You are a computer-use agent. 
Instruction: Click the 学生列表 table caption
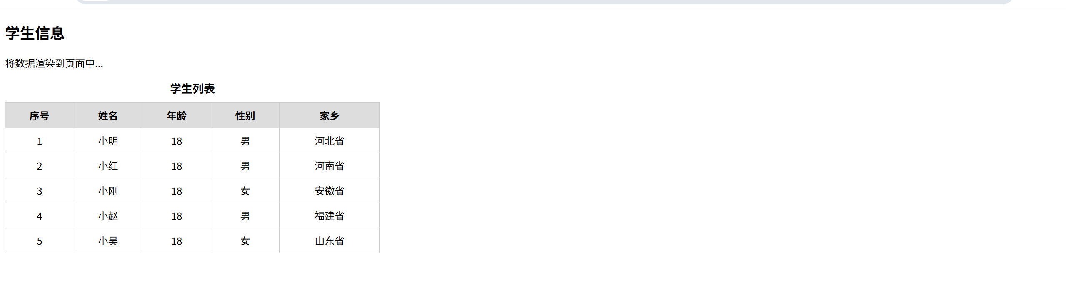point(192,89)
